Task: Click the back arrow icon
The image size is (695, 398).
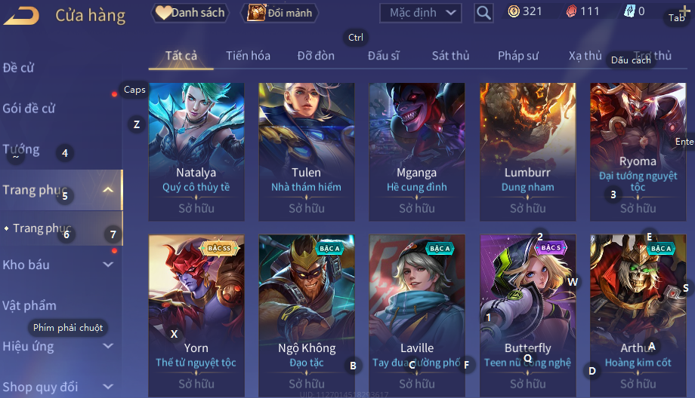Action: click(21, 16)
